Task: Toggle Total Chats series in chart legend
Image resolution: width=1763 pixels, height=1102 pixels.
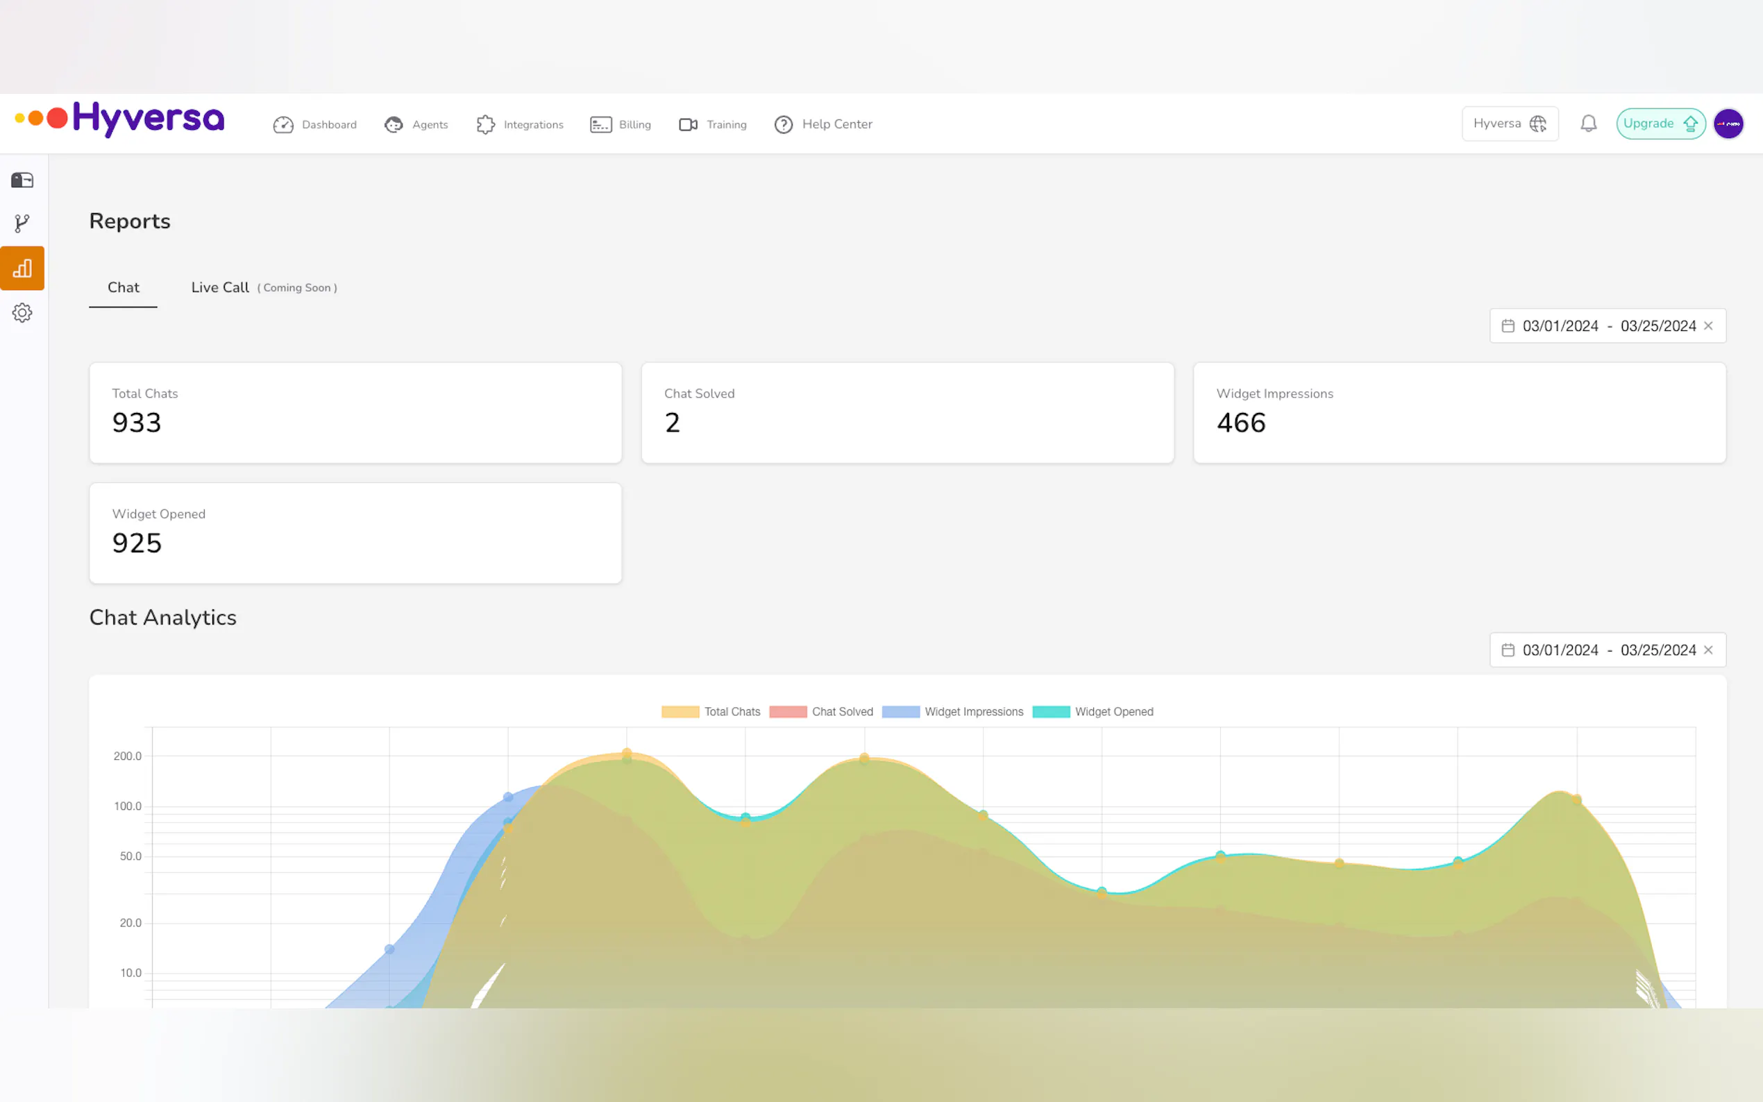Action: pyautogui.click(x=711, y=711)
